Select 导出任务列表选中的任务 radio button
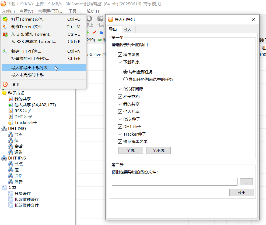This screenshot has height=225, width=266. click(125, 79)
